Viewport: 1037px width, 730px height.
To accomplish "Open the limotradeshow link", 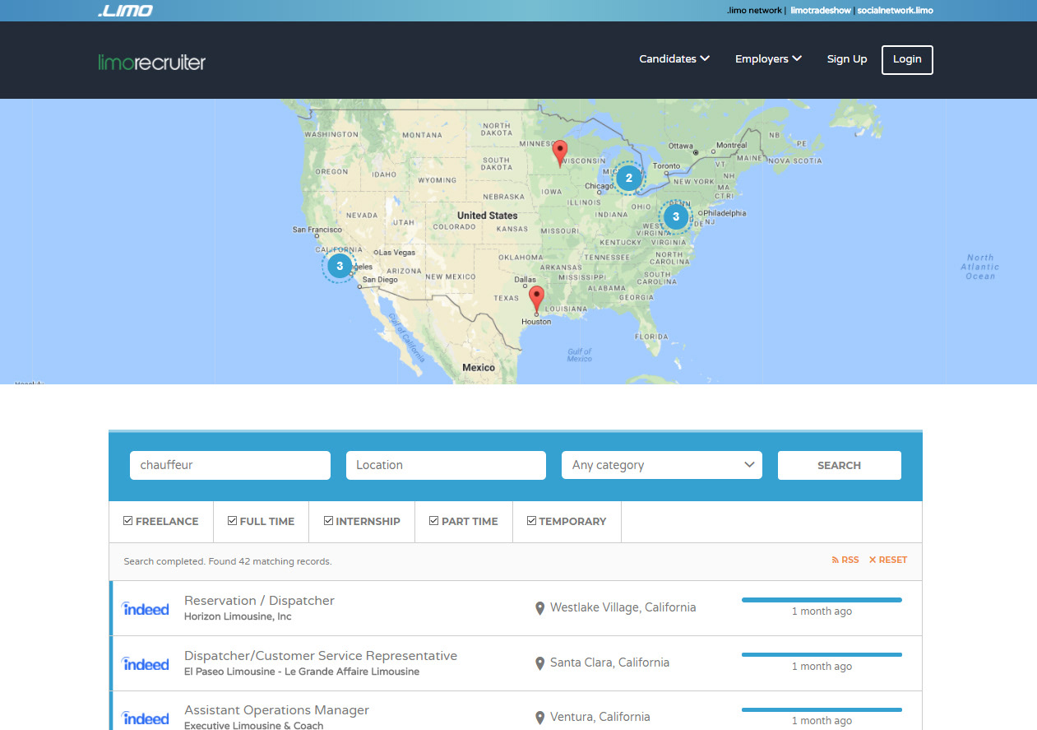I will tap(821, 11).
